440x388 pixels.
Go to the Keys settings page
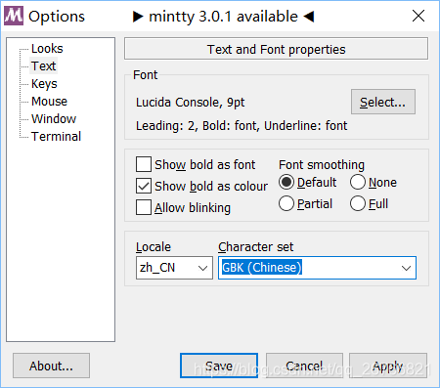tap(44, 84)
